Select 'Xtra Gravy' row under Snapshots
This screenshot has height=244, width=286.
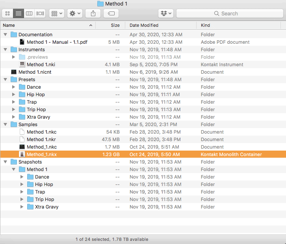pyautogui.click(x=143, y=207)
